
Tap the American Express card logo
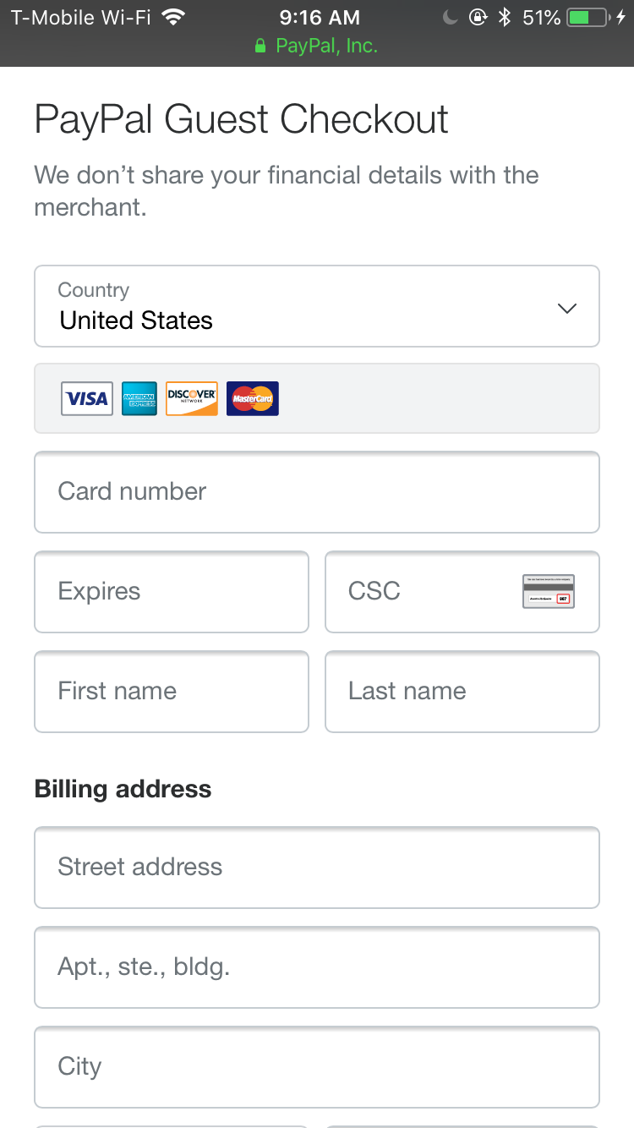(139, 398)
